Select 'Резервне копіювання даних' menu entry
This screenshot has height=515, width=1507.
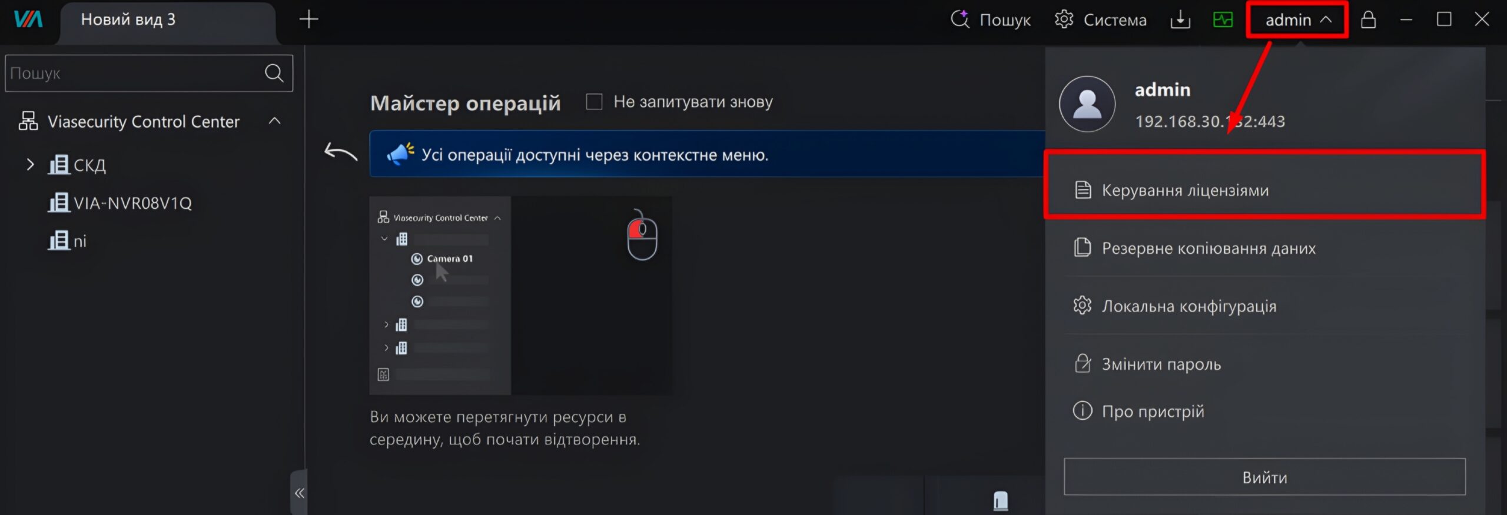pyautogui.click(x=1264, y=248)
